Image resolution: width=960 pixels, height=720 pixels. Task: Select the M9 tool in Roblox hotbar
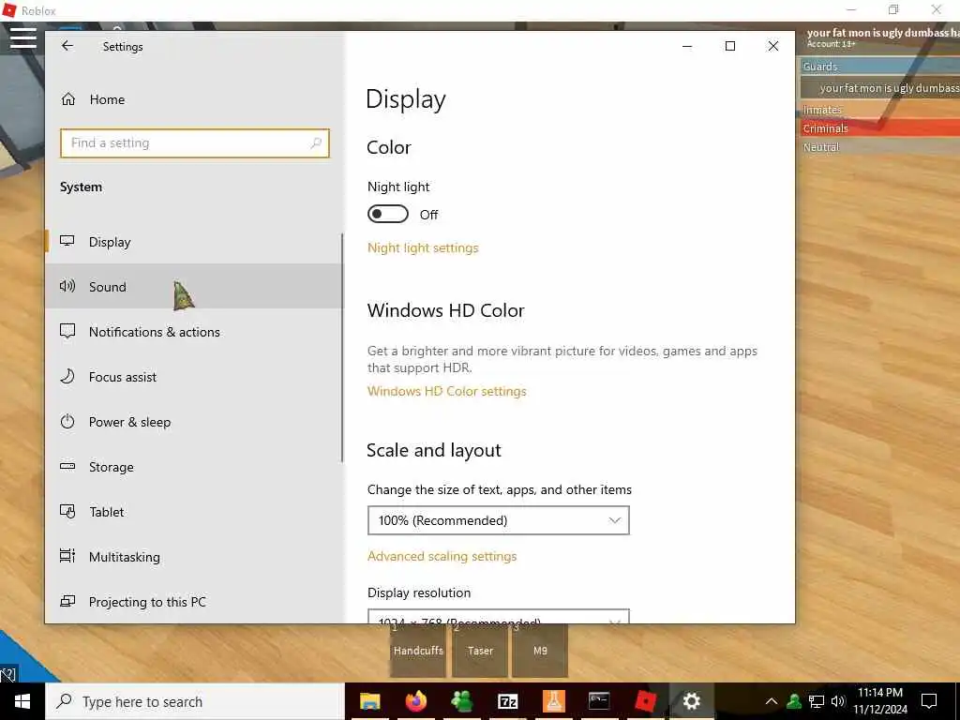pos(540,651)
